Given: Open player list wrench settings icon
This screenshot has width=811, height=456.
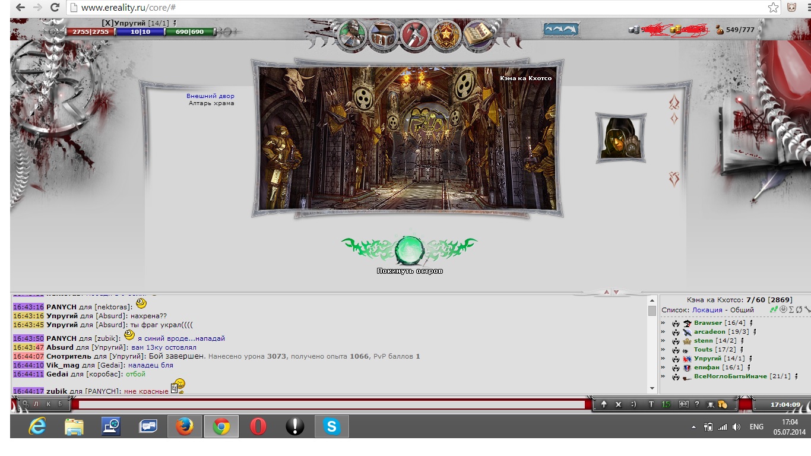Looking at the screenshot, I should click(807, 309).
